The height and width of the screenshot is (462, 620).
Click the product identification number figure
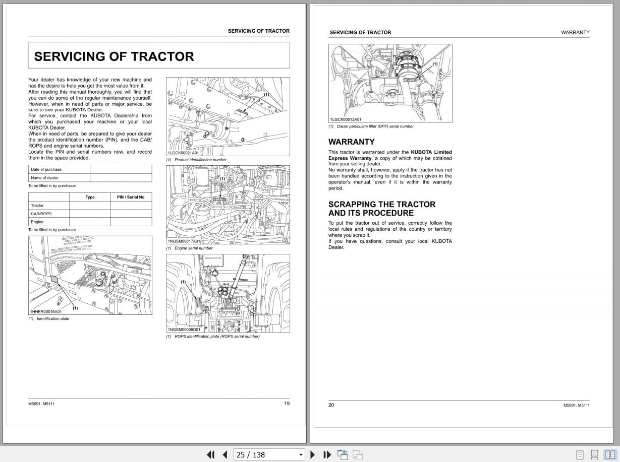(228, 116)
